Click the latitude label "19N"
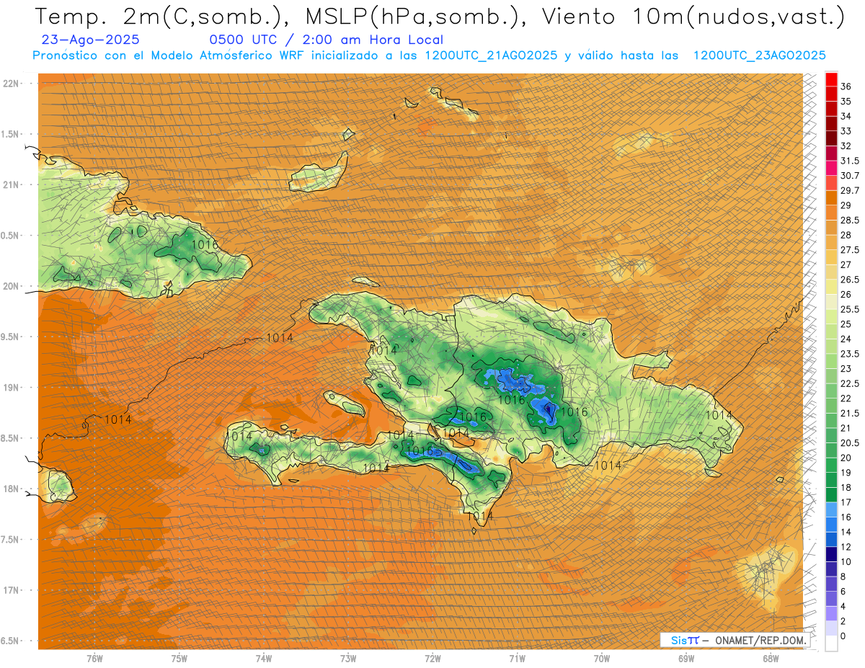Image resolution: width=865 pixels, height=668 pixels. [x=11, y=388]
